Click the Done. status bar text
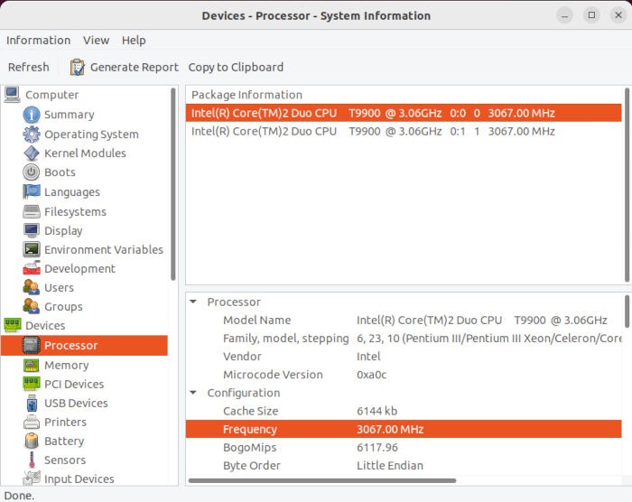 [19, 496]
